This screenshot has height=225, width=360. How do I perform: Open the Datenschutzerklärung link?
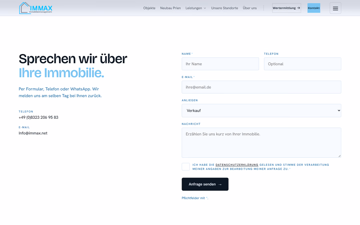[237, 165]
